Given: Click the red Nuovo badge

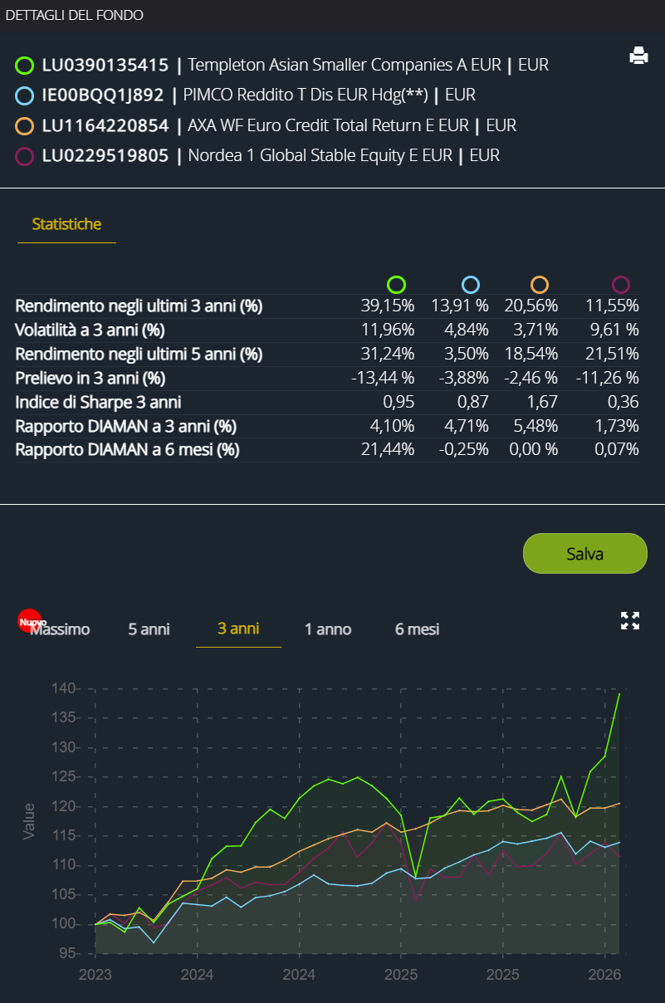Looking at the screenshot, I should click(x=31, y=621).
